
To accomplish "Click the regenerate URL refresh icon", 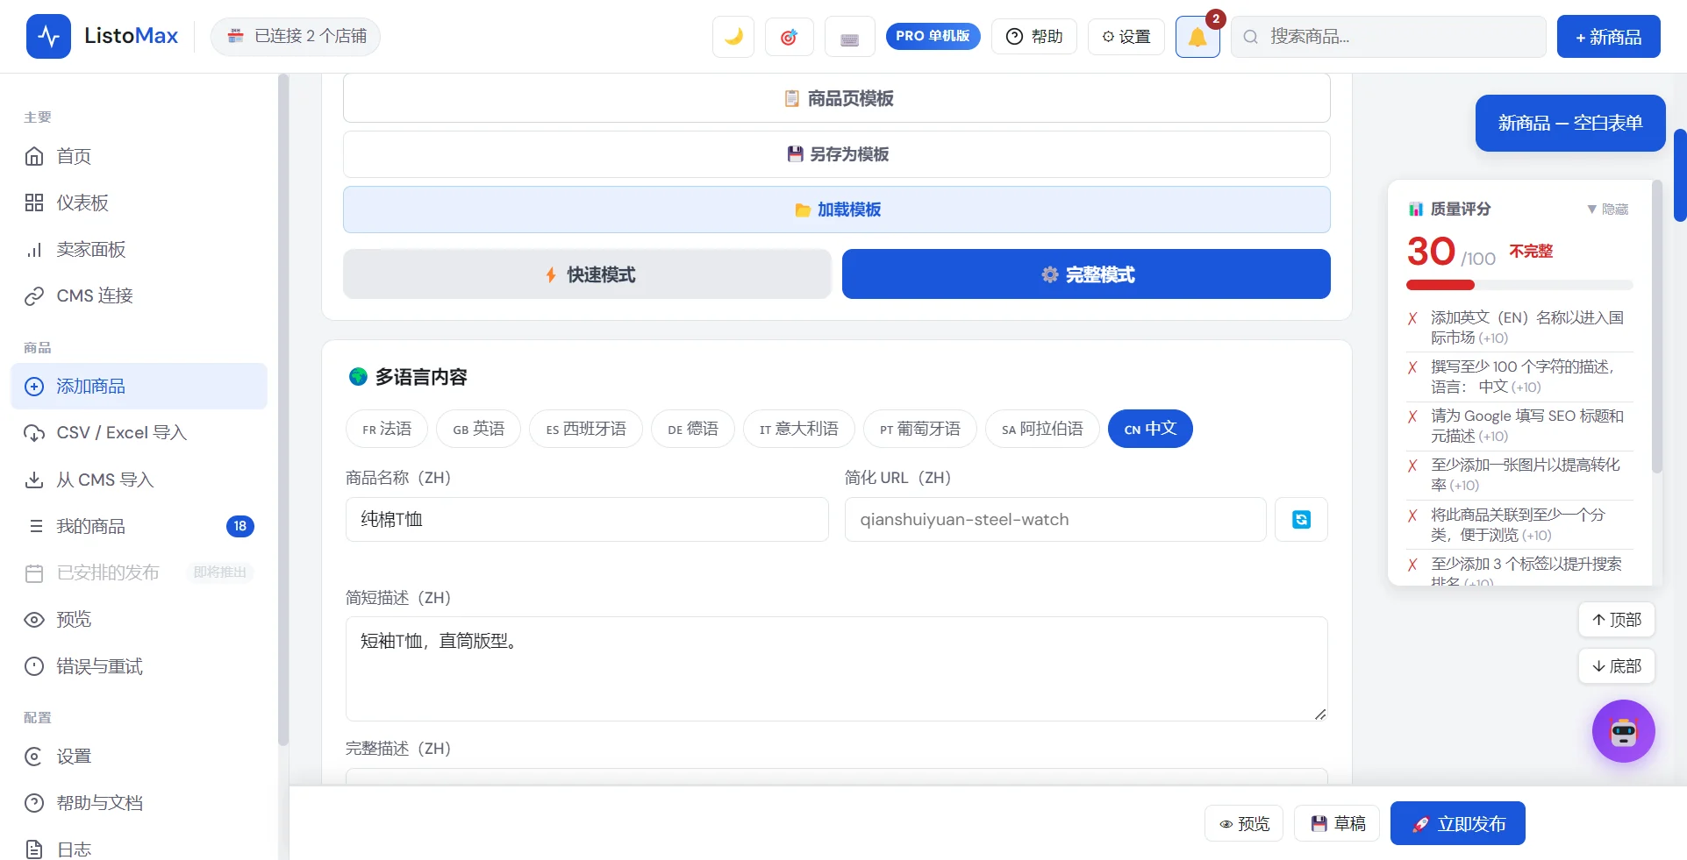I will [1301, 519].
